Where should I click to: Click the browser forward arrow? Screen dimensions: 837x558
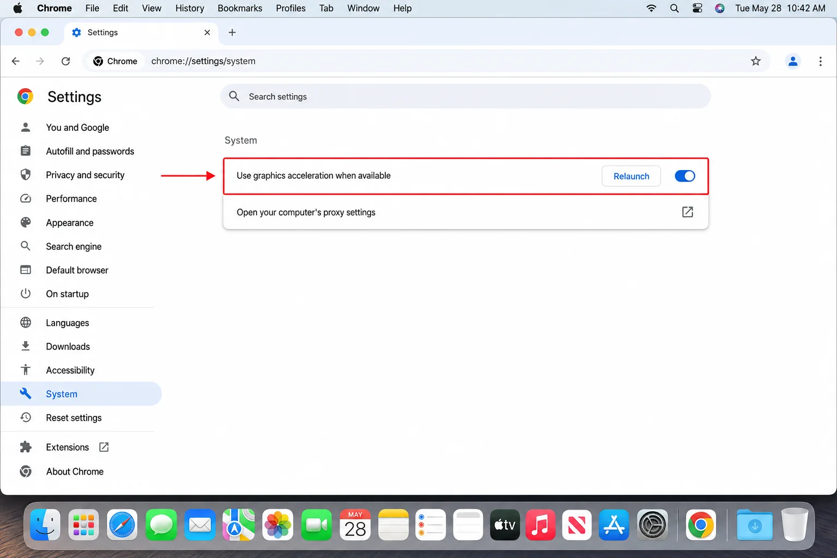[40, 61]
